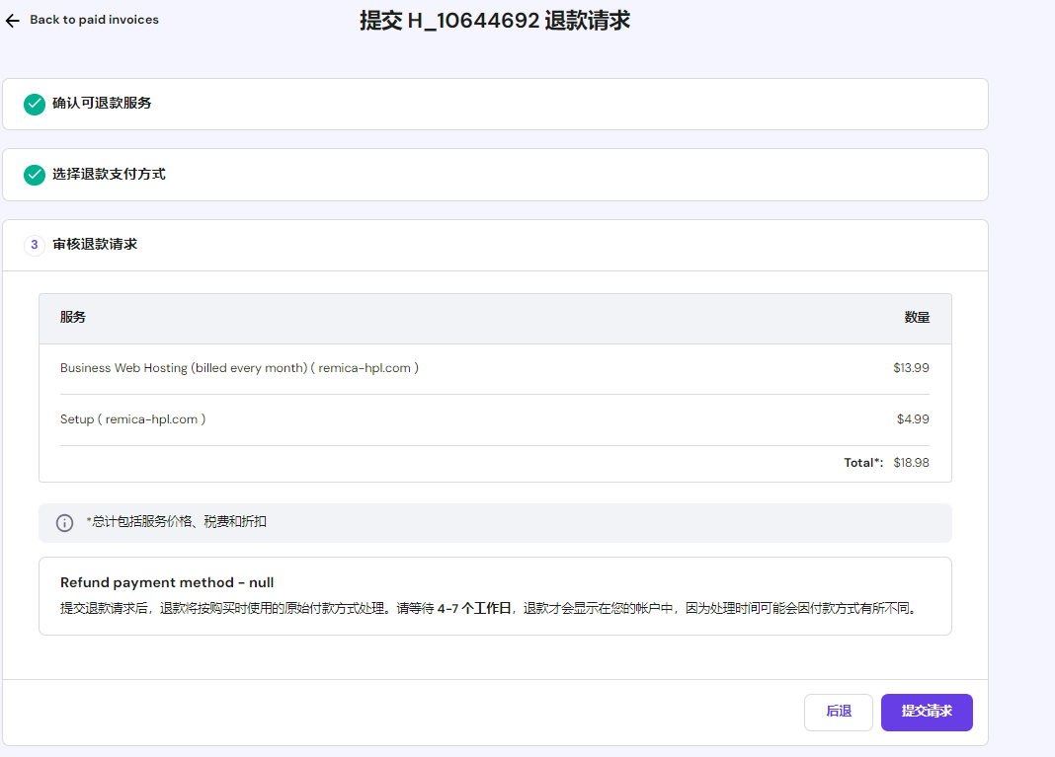The image size is (1055, 757).
Task: Click the Refund payment method heading
Action: point(167,583)
